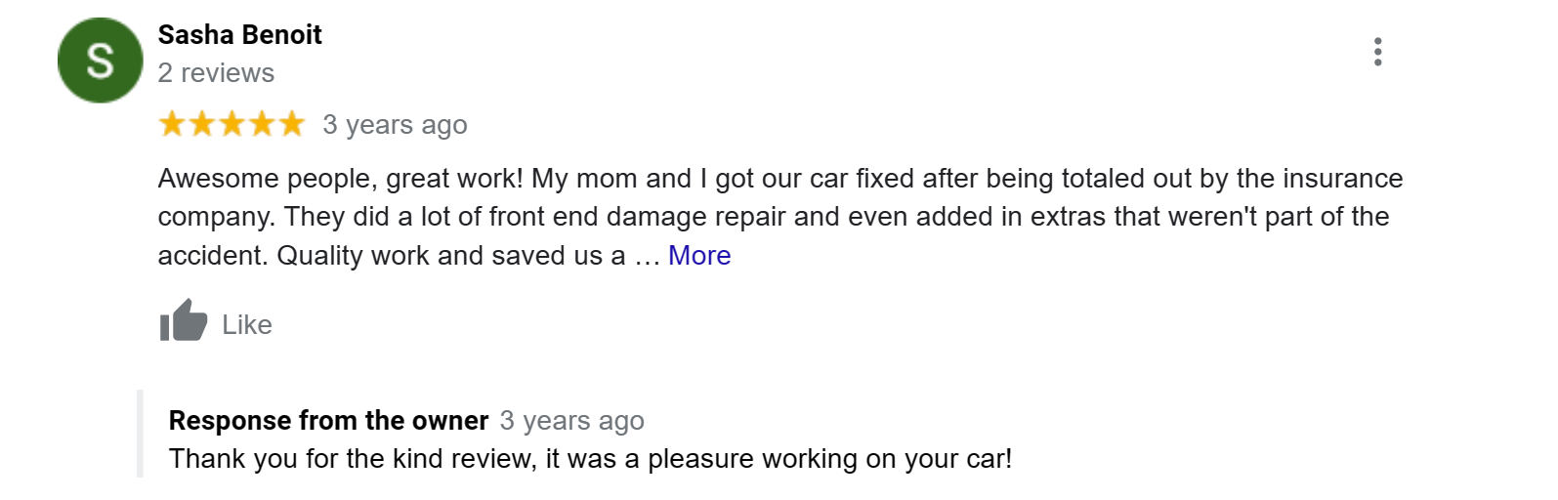1558x500 pixels.
Task: Click the fifth gold rating star
Action: (292, 124)
